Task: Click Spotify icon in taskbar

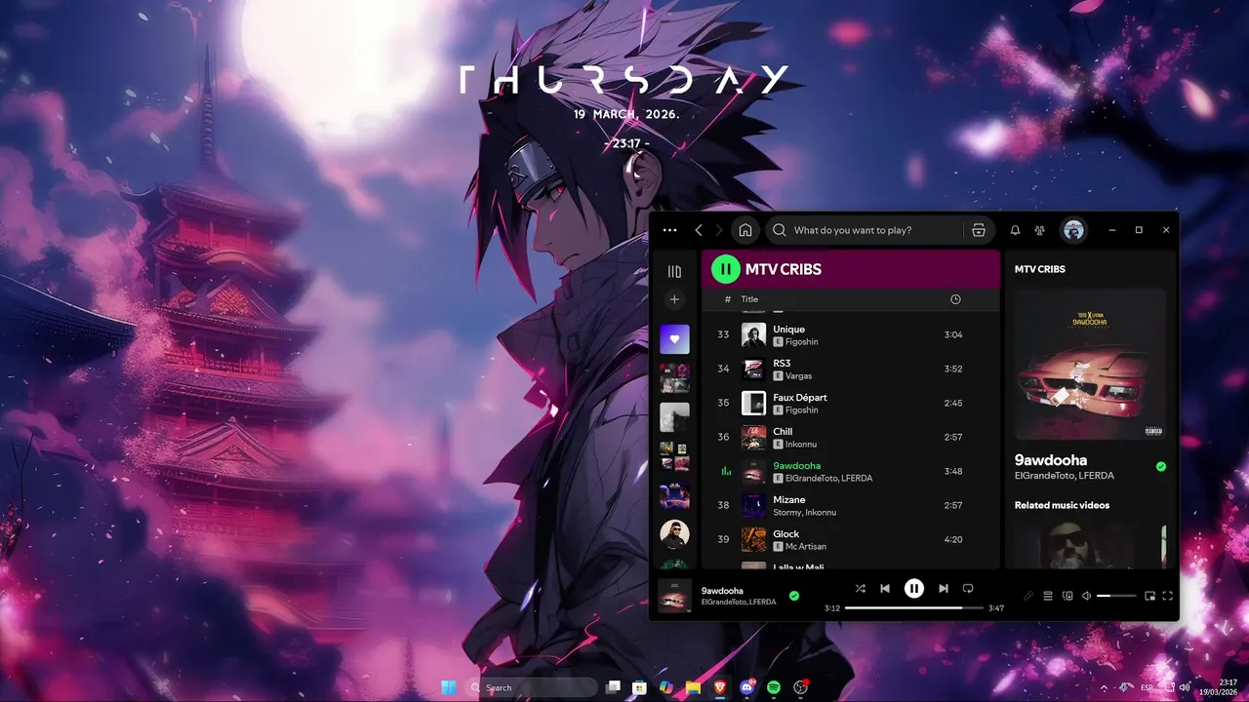Action: pyautogui.click(x=774, y=687)
